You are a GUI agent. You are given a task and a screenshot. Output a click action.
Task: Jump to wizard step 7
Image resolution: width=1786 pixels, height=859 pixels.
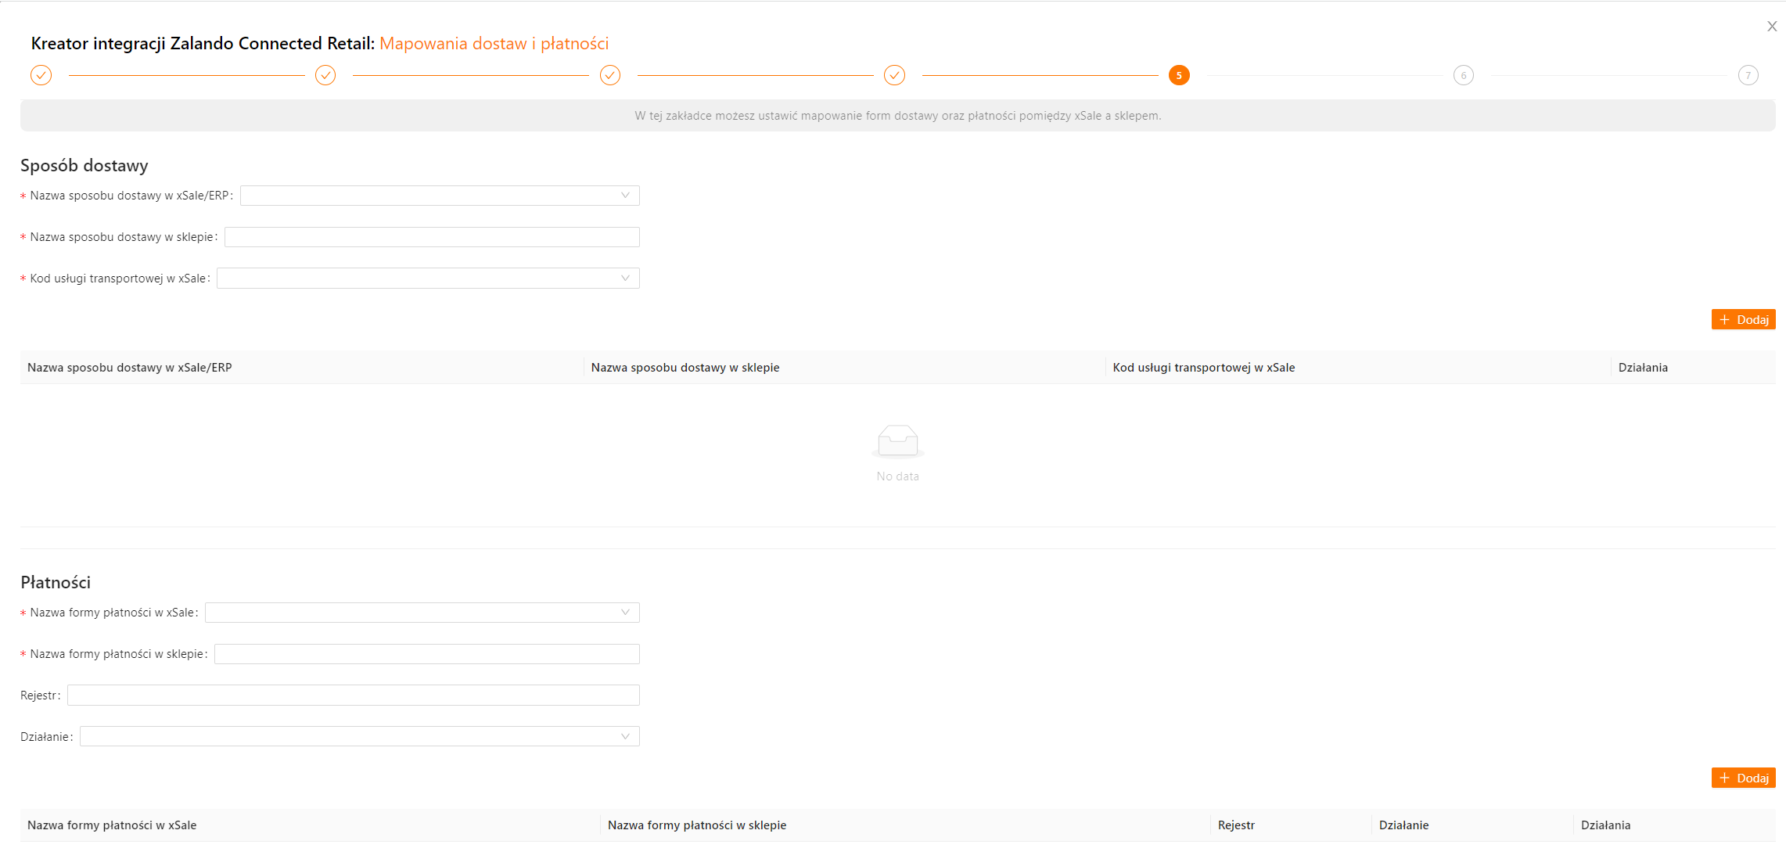1748,75
